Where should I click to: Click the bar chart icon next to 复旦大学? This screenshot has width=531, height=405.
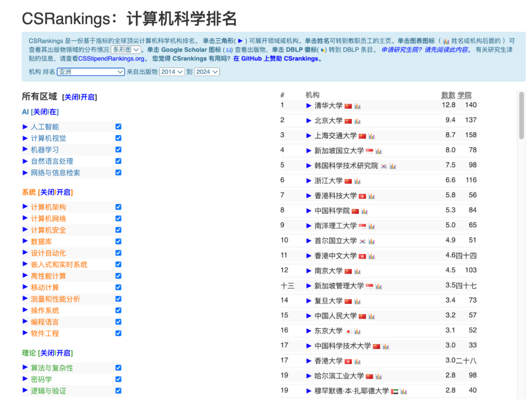(x=358, y=301)
